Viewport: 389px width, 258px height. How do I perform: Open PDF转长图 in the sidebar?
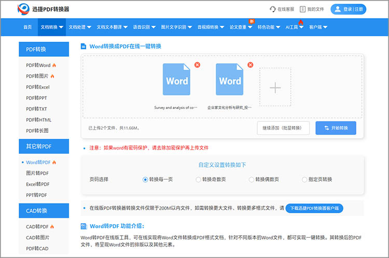pyautogui.click(x=37, y=131)
